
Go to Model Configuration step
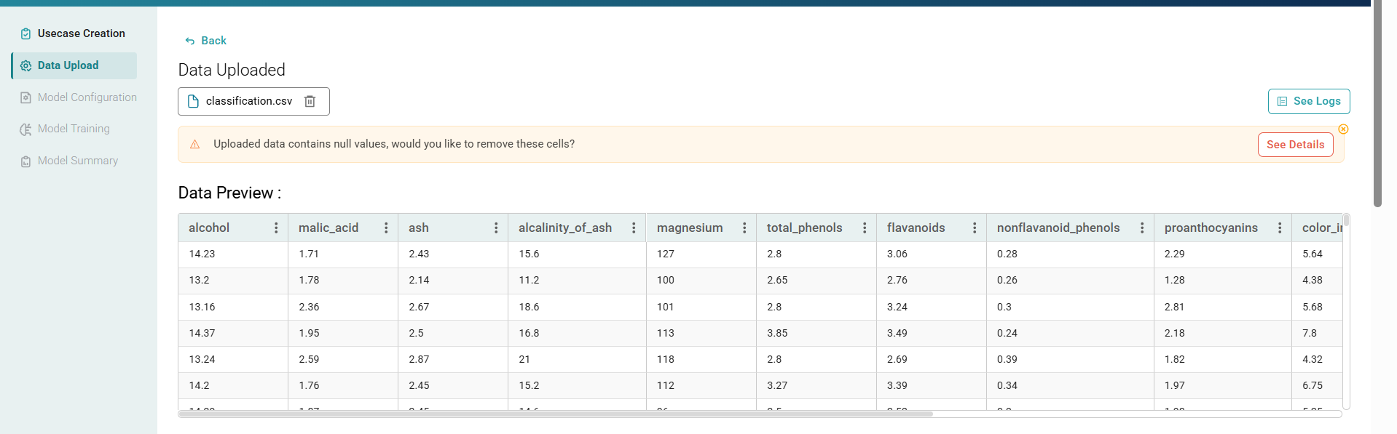click(87, 97)
